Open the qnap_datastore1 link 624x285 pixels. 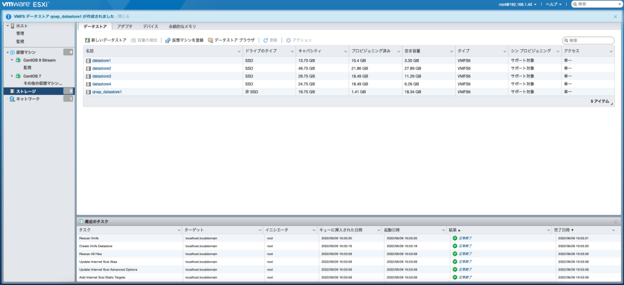tap(107, 92)
